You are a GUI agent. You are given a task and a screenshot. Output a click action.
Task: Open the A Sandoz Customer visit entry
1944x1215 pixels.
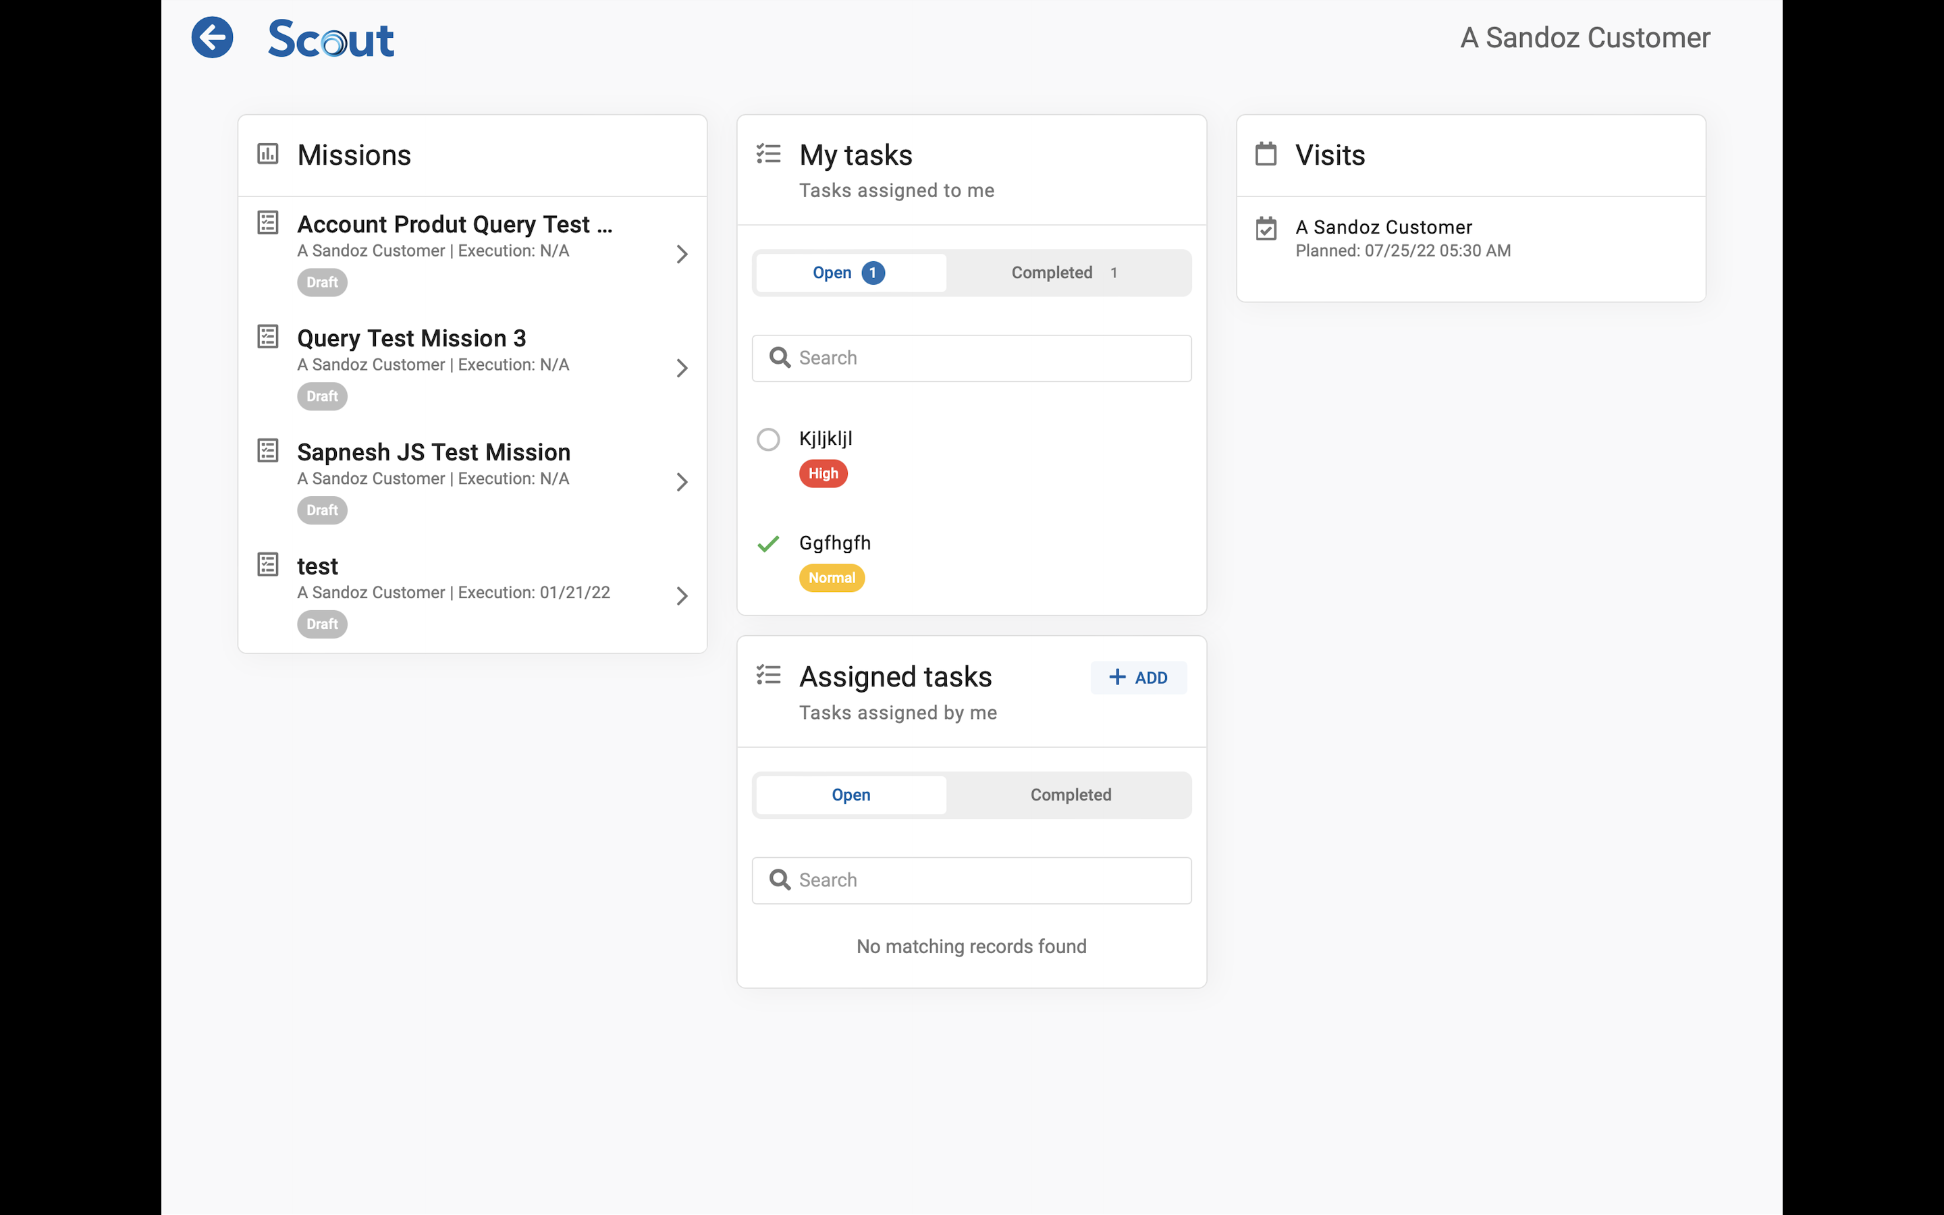[x=1402, y=238]
